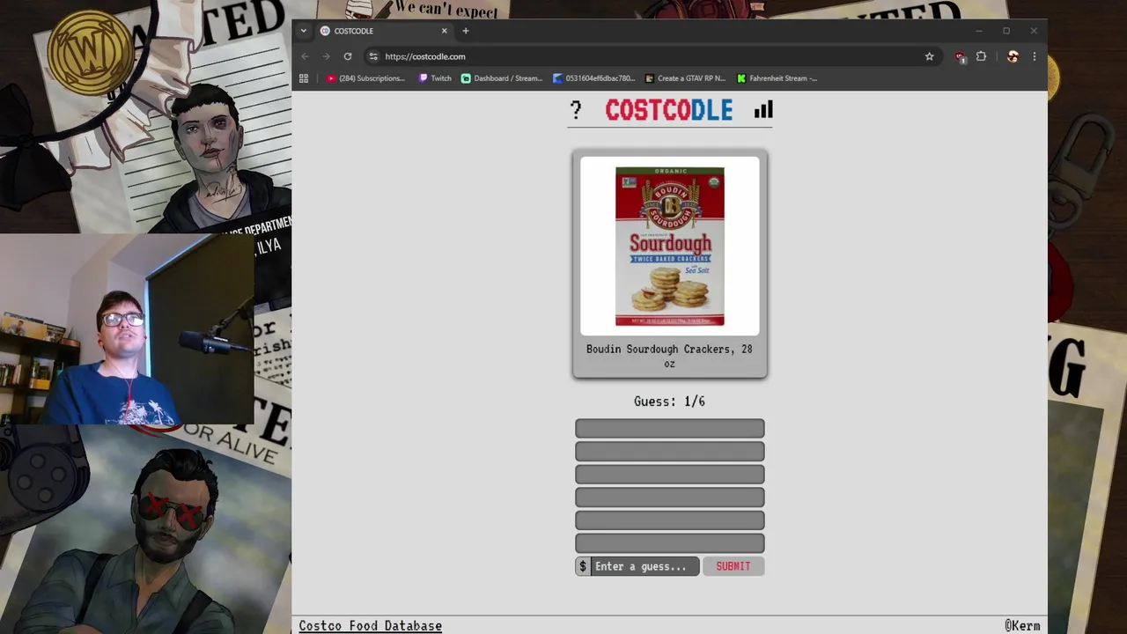Image resolution: width=1127 pixels, height=634 pixels.
Task: Open a new tab with the plus button
Action: pyautogui.click(x=466, y=31)
